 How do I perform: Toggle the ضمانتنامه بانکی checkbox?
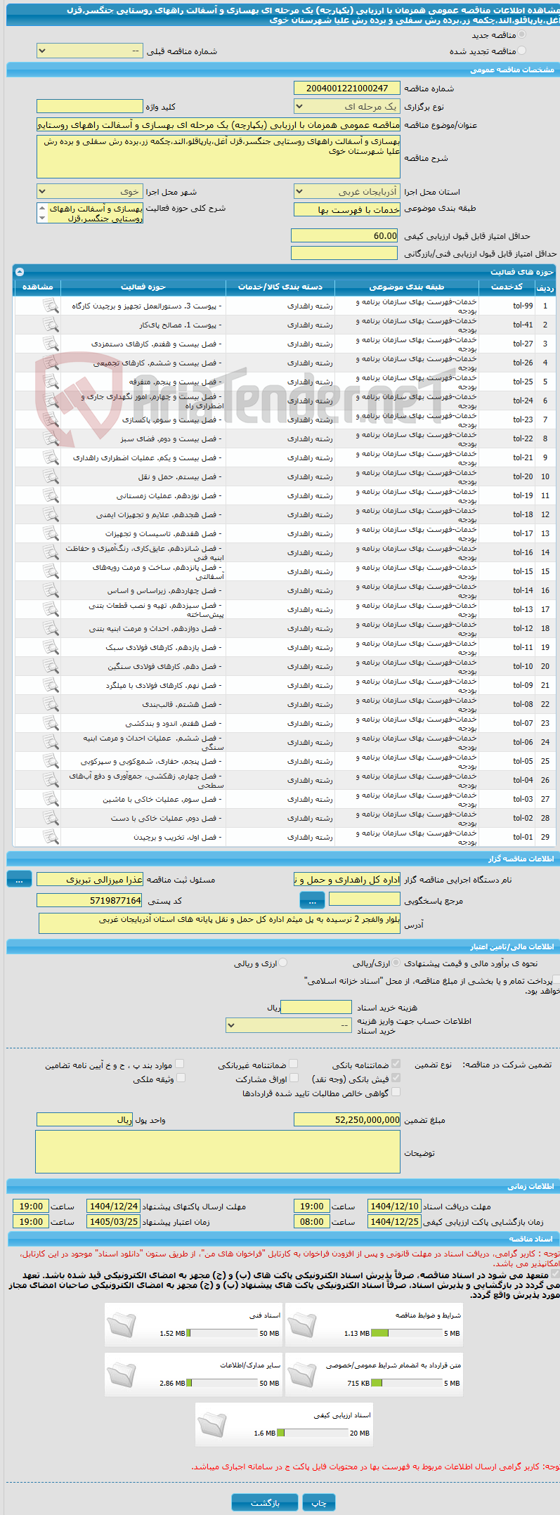pyautogui.click(x=396, y=1064)
